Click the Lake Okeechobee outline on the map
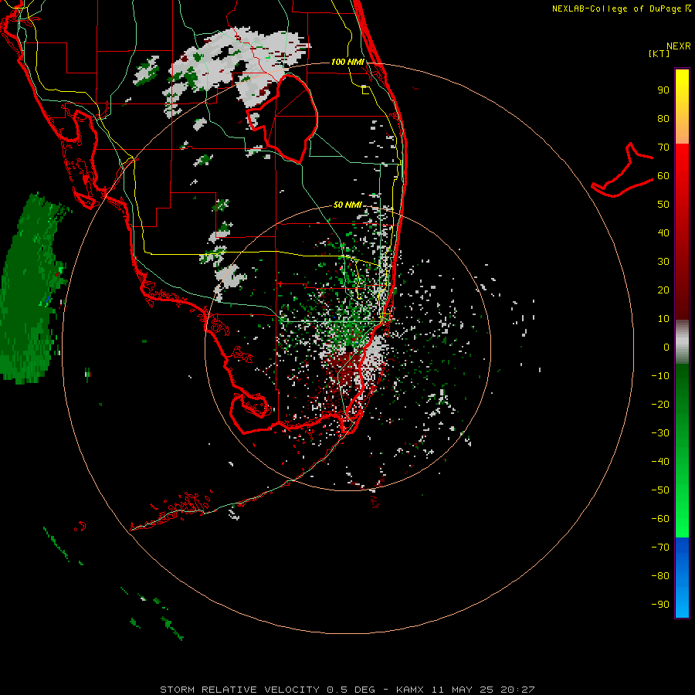 pos(283,117)
